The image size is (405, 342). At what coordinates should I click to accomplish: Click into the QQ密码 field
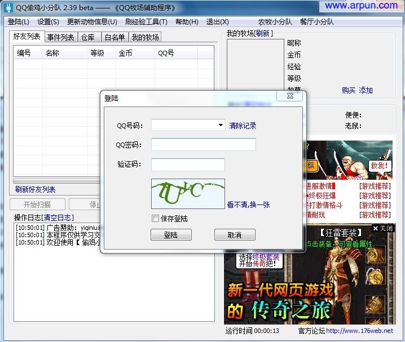[204, 144]
